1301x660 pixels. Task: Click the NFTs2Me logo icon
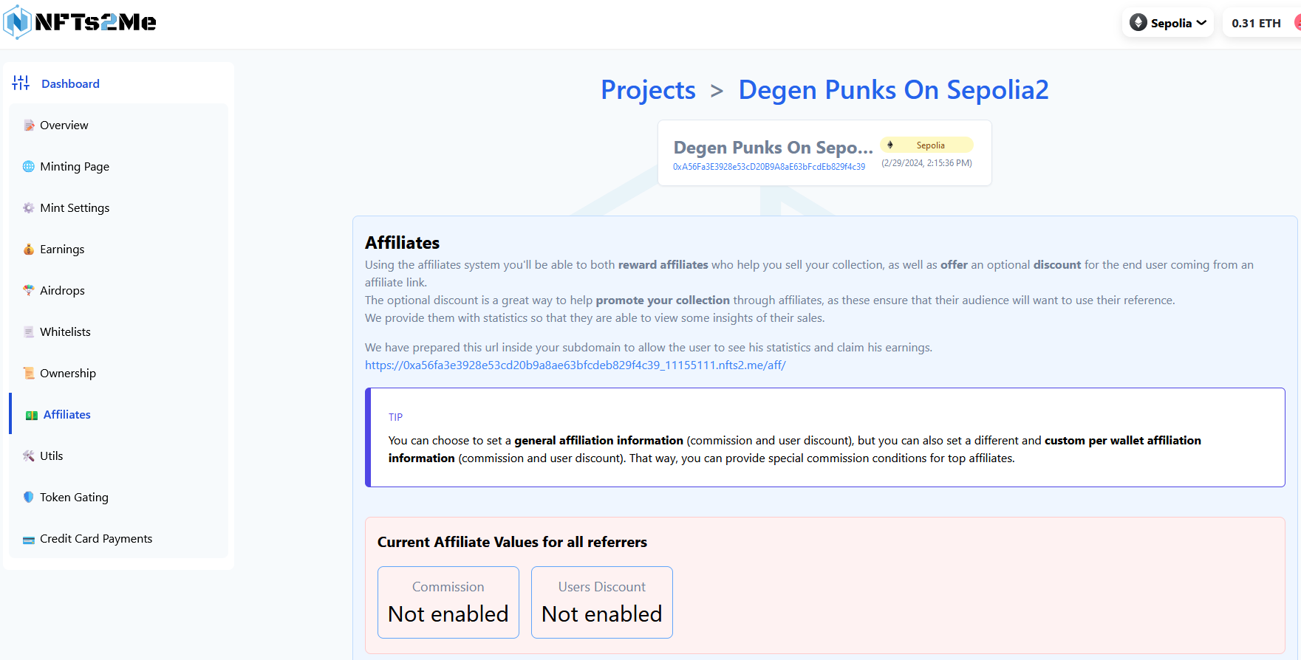coord(17,22)
